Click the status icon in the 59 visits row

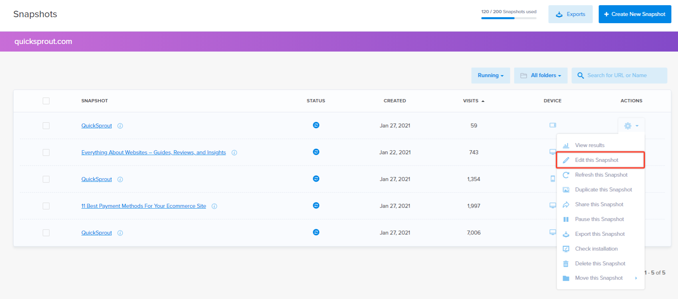click(316, 125)
